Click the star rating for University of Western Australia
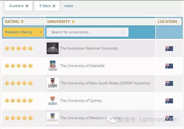Viewport: 184px width, 129px height. click(19, 118)
